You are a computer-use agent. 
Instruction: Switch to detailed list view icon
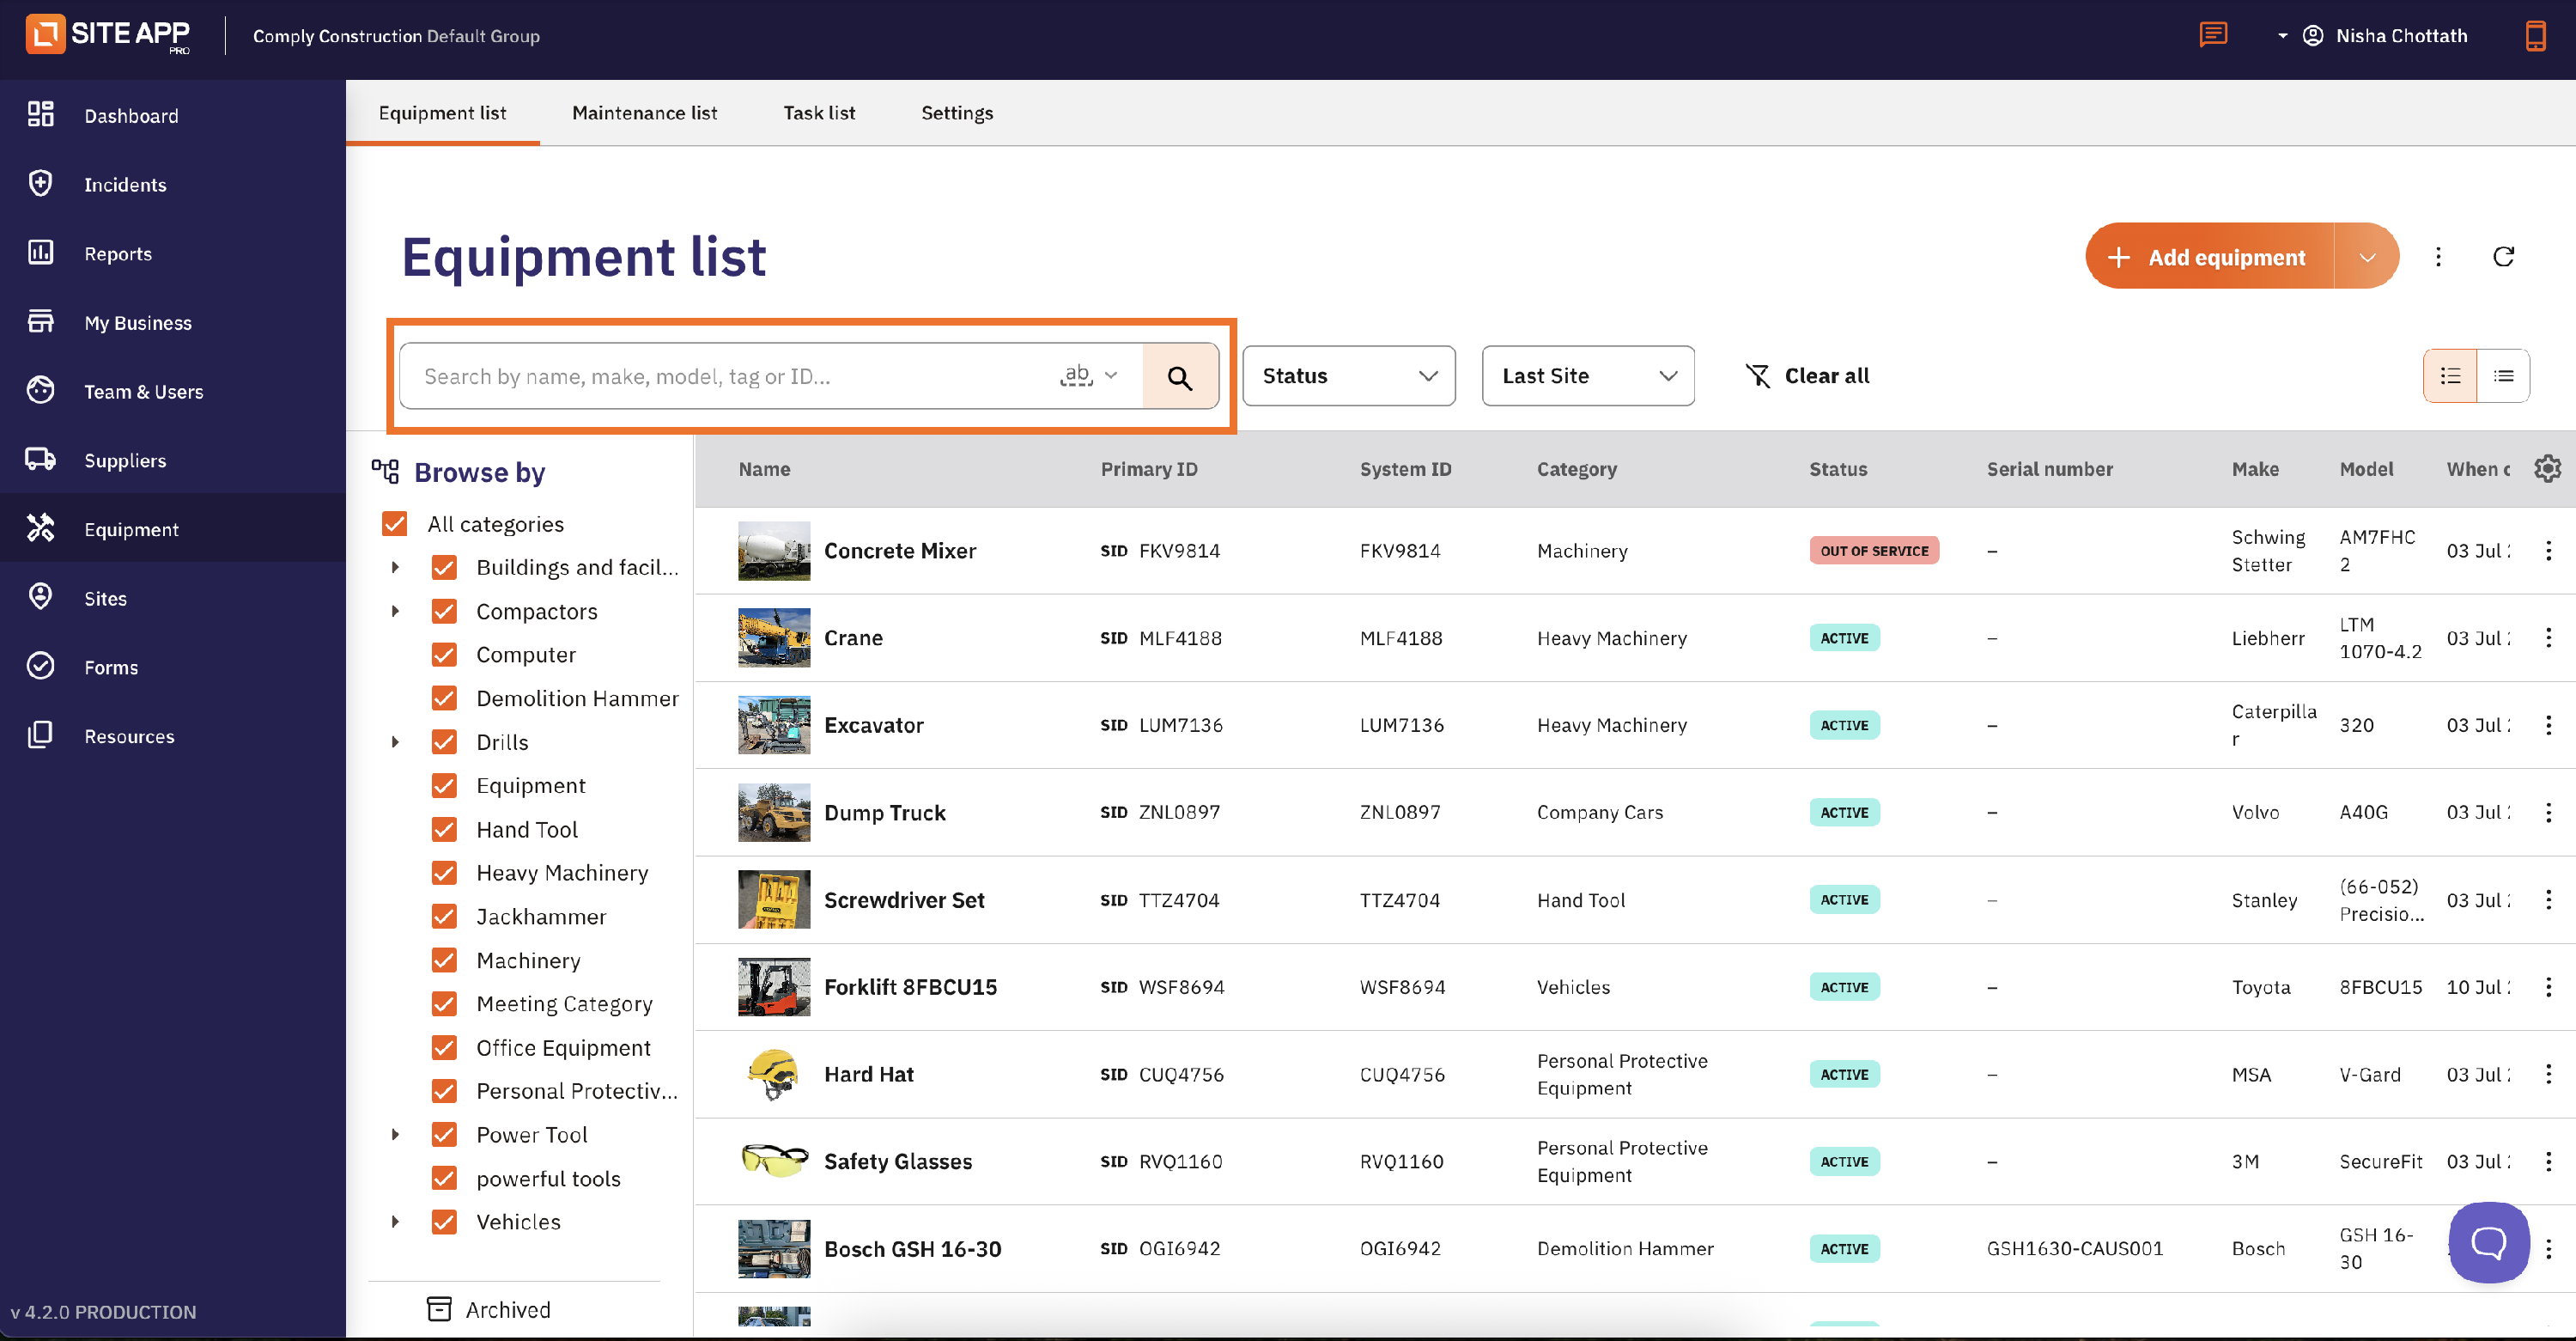point(2450,376)
